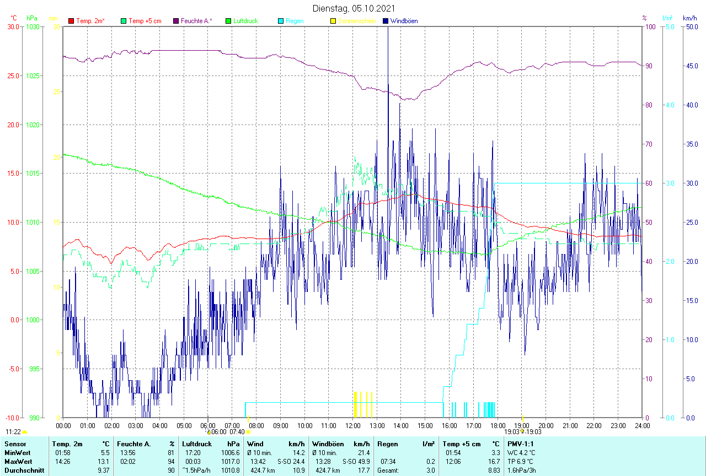706x476 pixels.
Task: Click the Windböen legend label
Action: tap(404, 21)
